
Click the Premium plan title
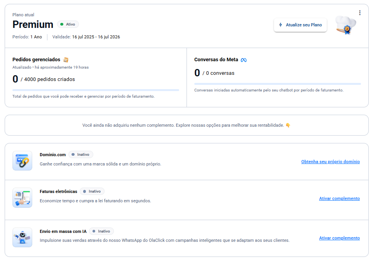point(33,24)
